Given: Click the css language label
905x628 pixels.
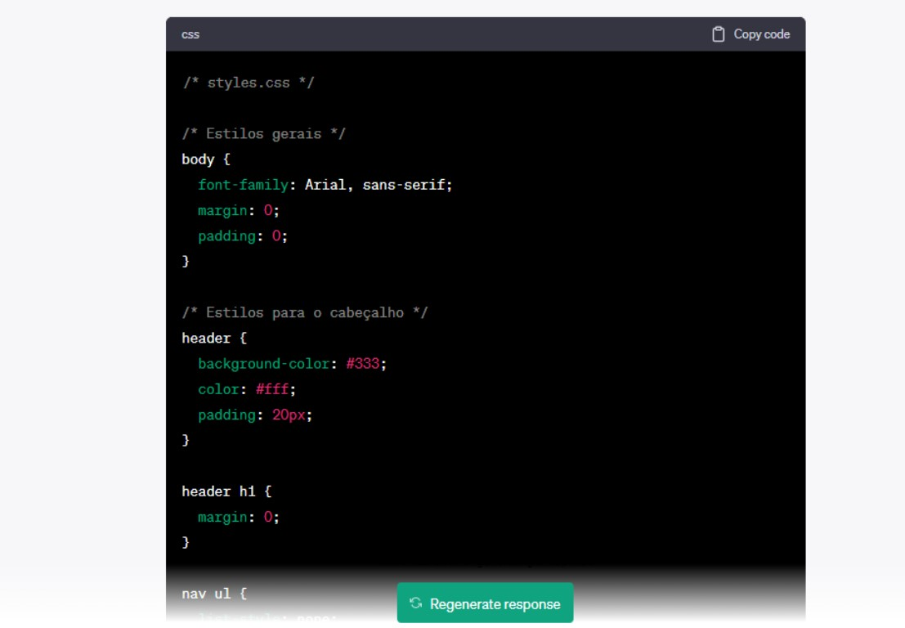Looking at the screenshot, I should tap(190, 35).
